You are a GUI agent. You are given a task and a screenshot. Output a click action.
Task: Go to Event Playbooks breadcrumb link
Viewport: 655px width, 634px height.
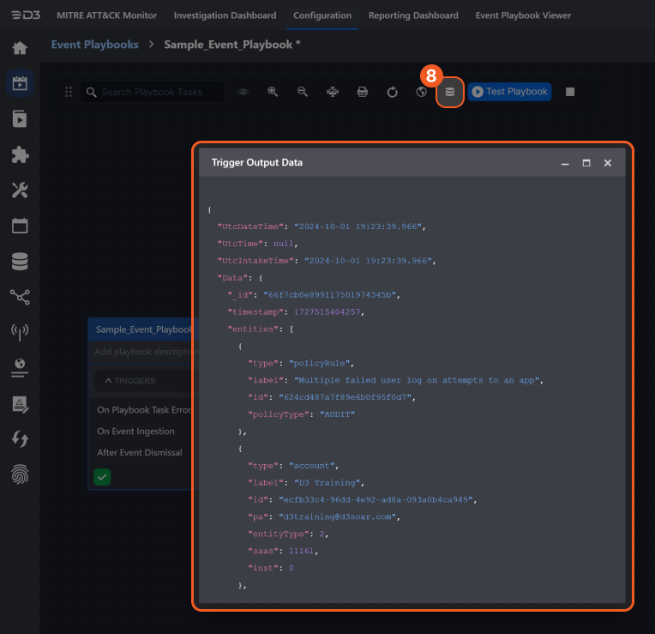(x=94, y=45)
